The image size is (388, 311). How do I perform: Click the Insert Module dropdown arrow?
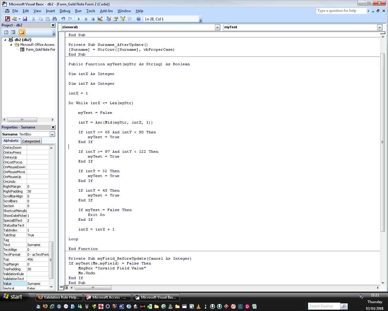(19, 19)
